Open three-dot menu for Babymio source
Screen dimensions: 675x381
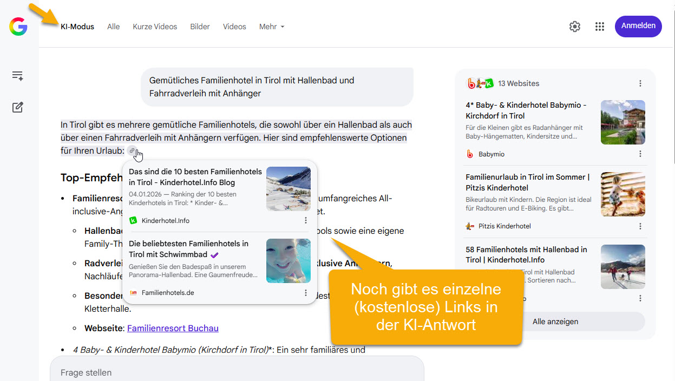click(x=640, y=154)
